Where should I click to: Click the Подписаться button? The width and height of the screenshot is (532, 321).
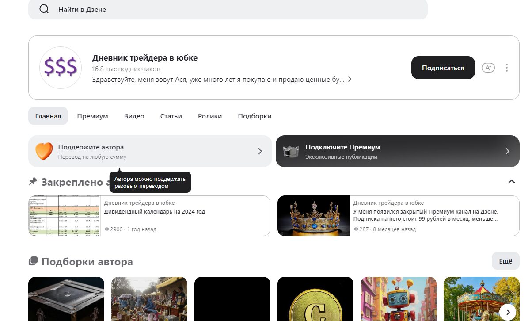443,68
